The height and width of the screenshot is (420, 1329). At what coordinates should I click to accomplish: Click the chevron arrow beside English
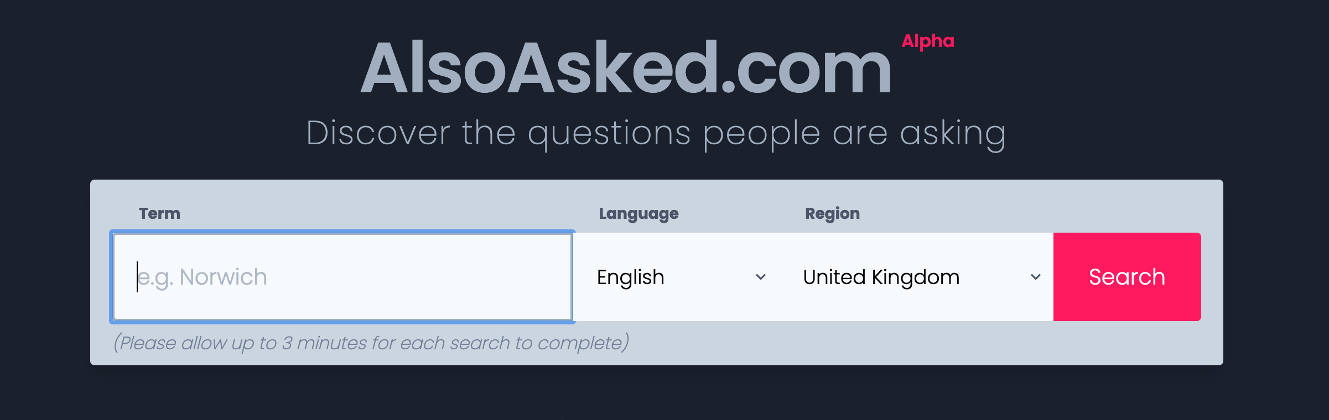[x=761, y=277]
